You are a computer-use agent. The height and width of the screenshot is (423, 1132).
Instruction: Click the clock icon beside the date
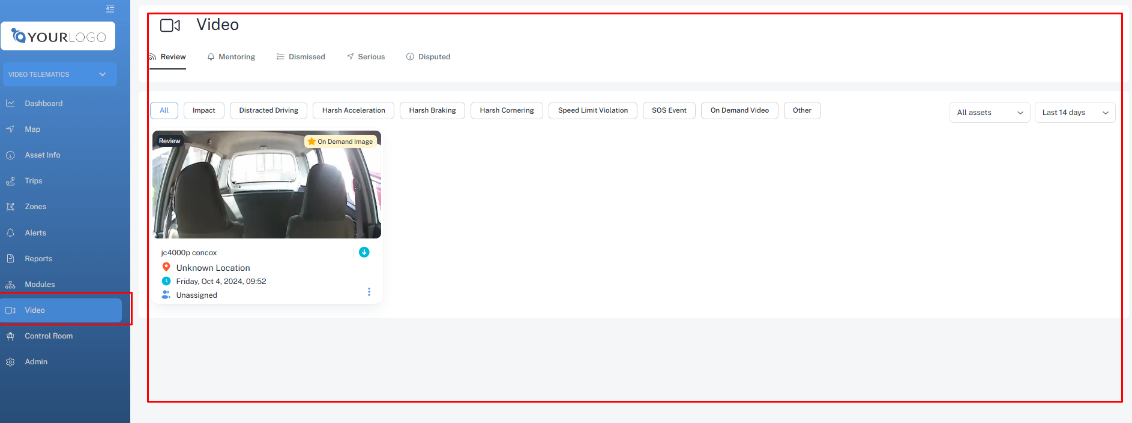166,281
